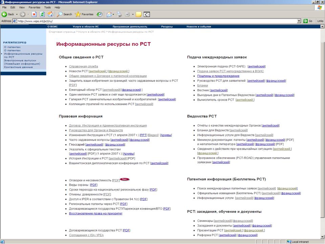Image resolution: width=325 pixels, height=244 pixels.
Task: Open the PATENTSCOPE sidebar heading
Action: [x=15, y=43]
